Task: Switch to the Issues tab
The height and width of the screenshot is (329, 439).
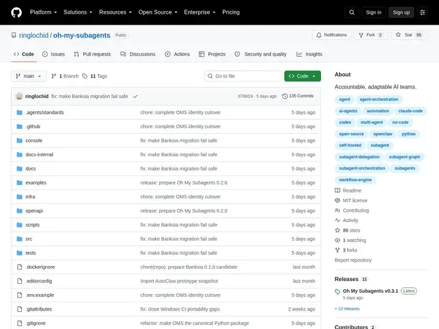Action: (x=54, y=54)
